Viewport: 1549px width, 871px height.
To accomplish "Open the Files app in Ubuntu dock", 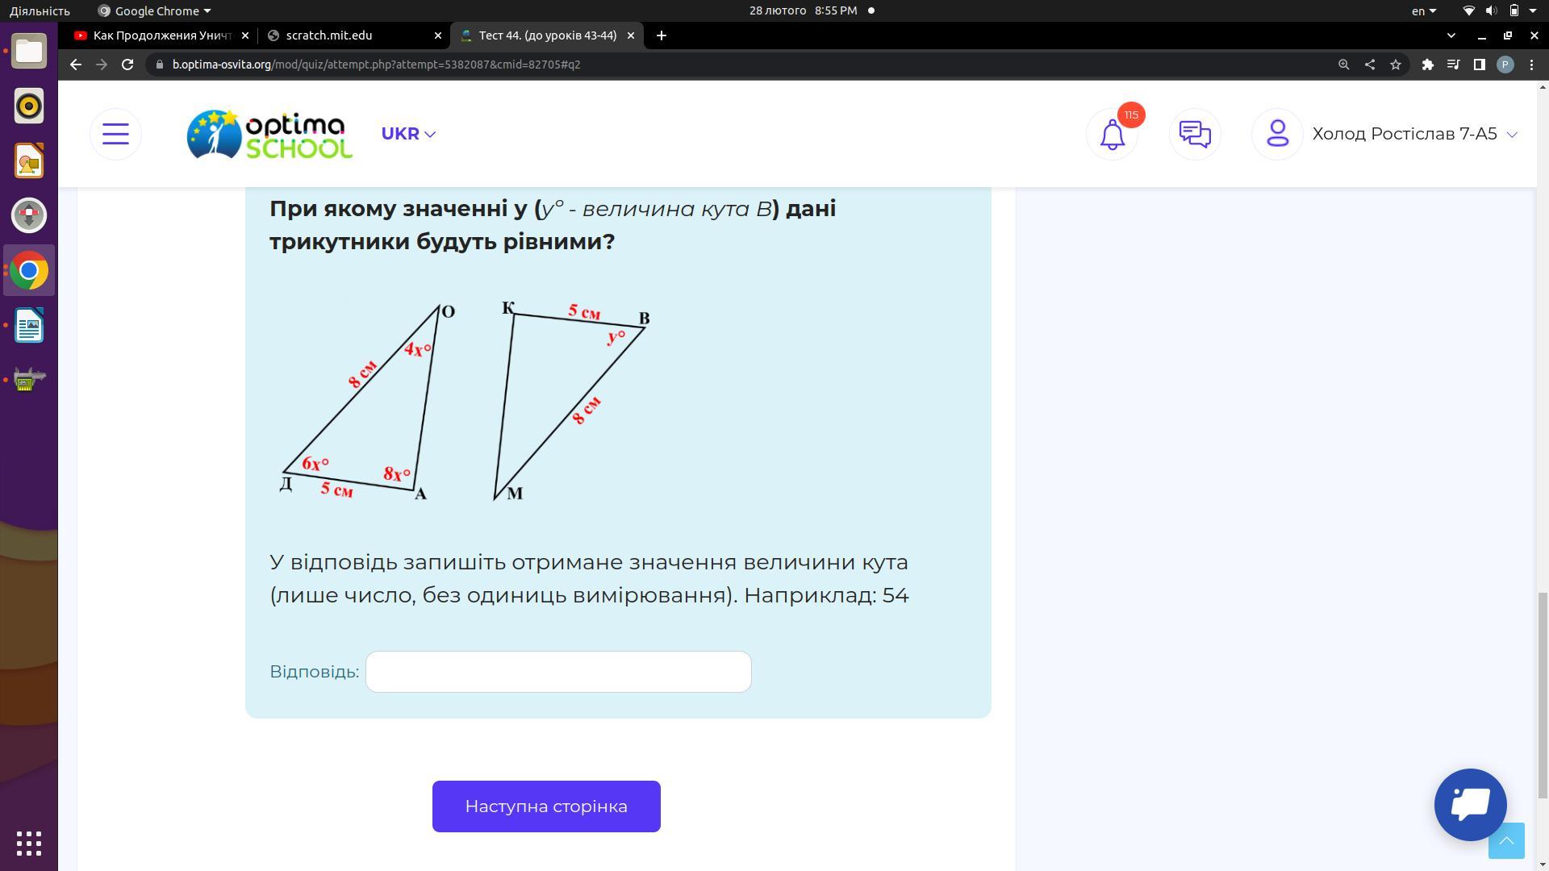I will (x=29, y=52).
